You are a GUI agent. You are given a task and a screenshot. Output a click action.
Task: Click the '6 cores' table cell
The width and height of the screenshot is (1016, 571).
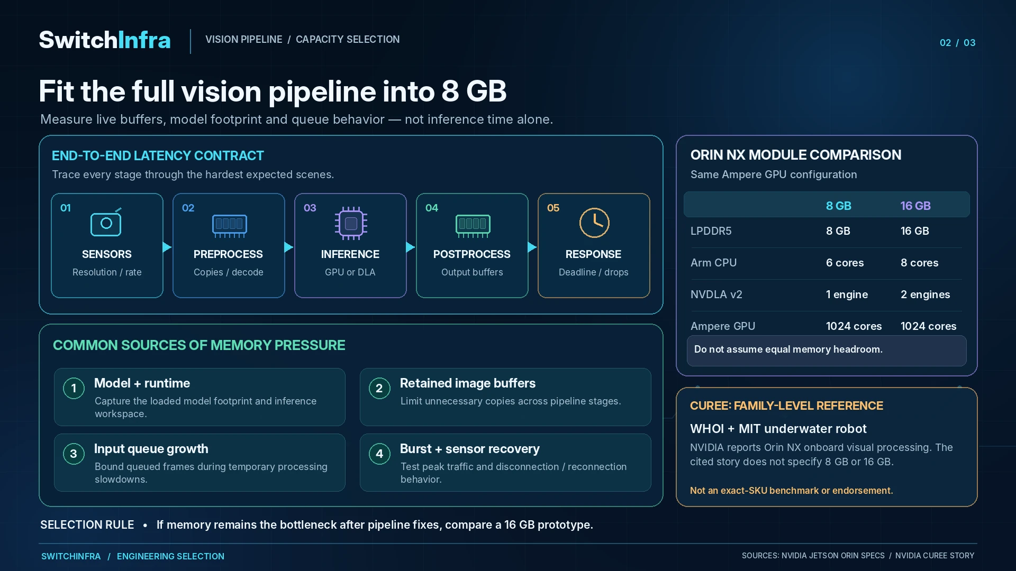(845, 263)
